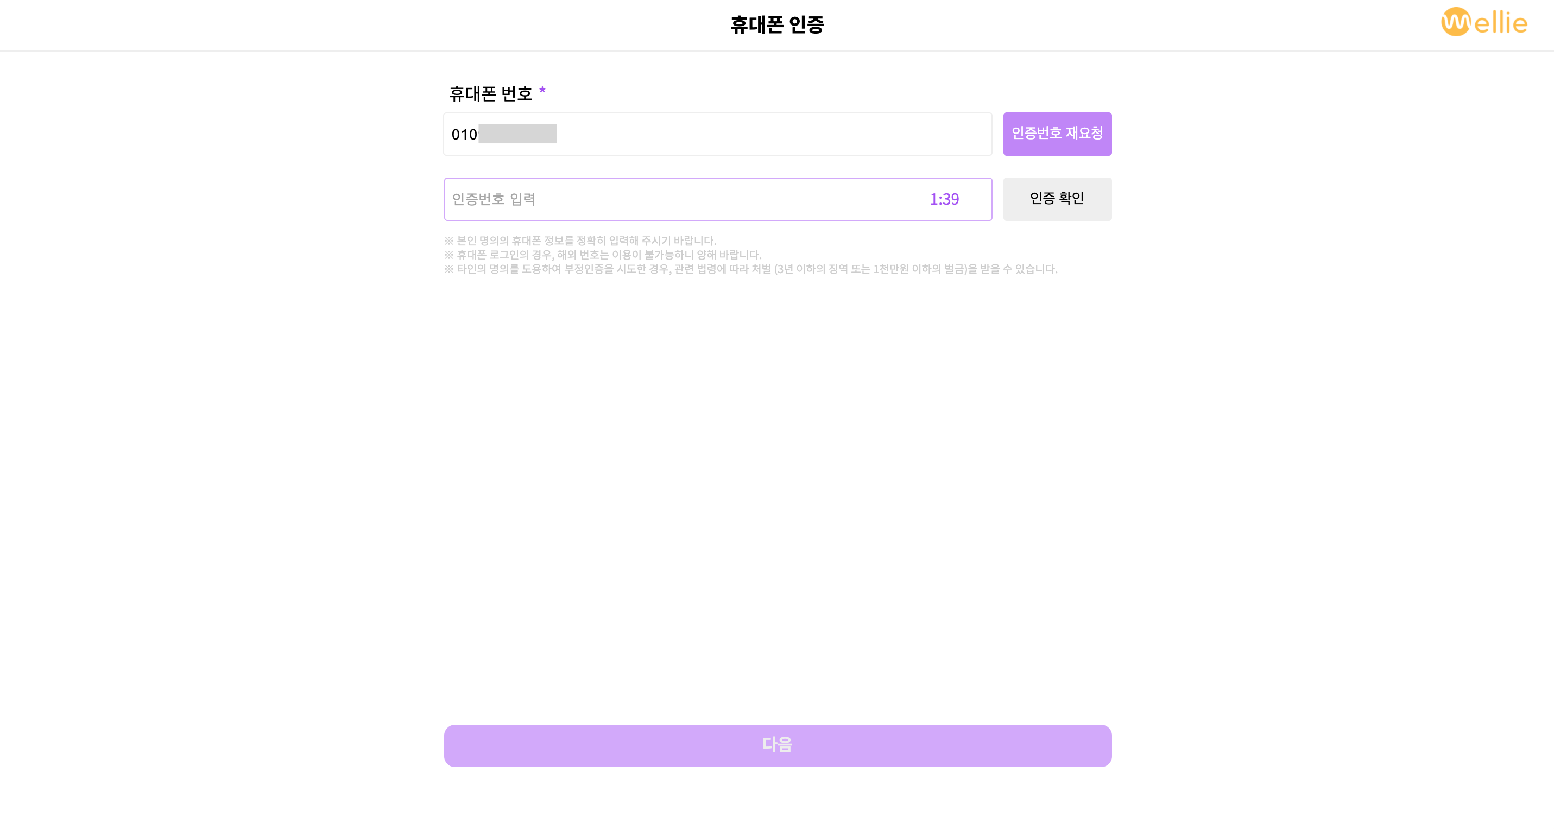Select the 휴대폰 인증 page title

click(x=777, y=25)
